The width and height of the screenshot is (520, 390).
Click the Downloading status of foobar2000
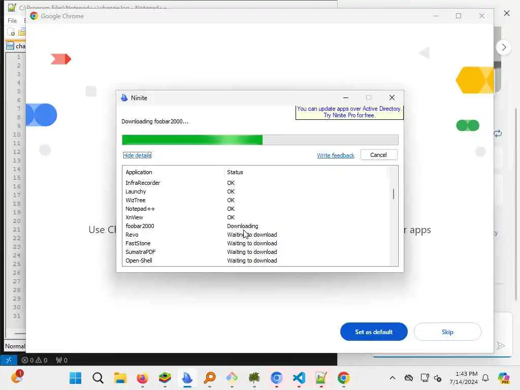click(242, 226)
